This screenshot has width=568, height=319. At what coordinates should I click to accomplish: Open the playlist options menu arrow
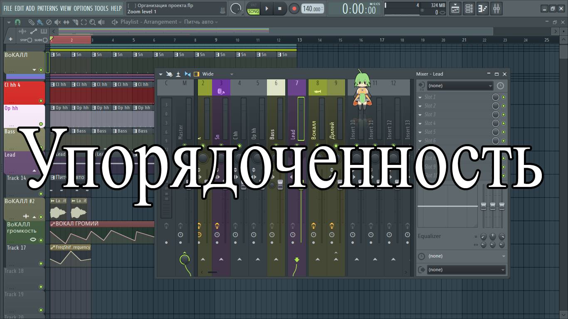click(9, 22)
